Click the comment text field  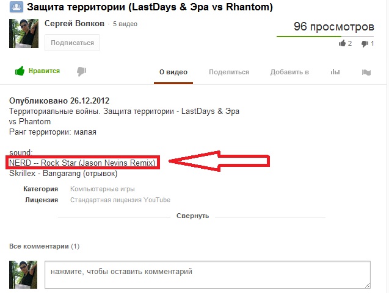208,275
